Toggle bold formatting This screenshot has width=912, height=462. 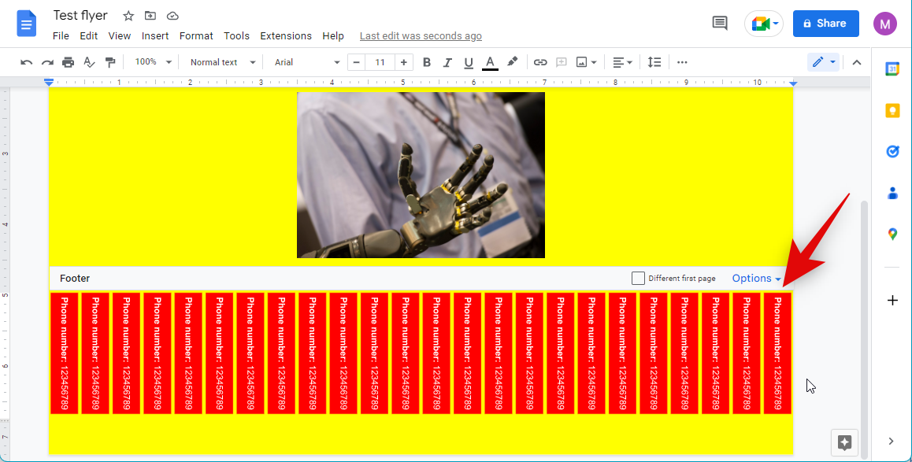click(x=426, y=62)
